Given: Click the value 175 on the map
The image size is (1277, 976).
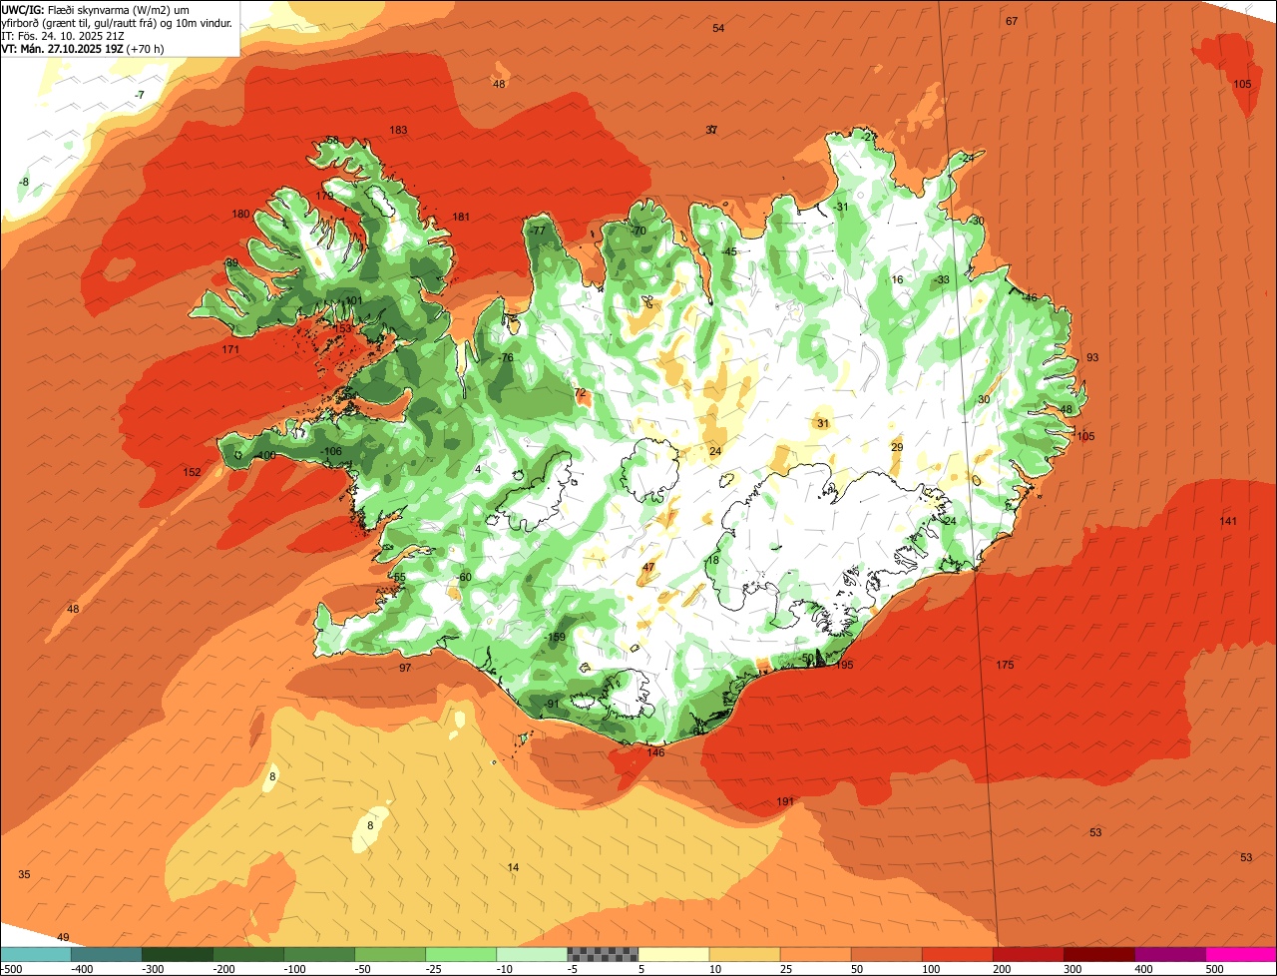Looking at the screenshot, I should point(1005,666).
